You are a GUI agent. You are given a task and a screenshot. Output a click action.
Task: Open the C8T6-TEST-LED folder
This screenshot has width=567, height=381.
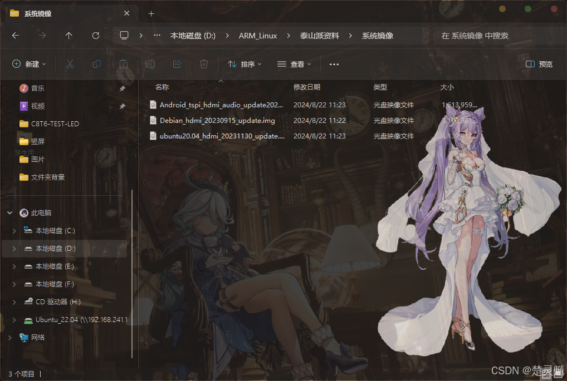click(49, 124)
